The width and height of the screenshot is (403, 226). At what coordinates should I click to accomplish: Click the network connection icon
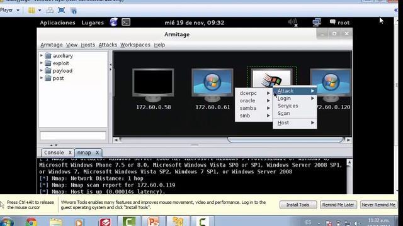(317, 23)
